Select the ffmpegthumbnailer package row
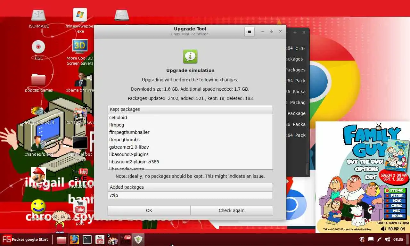 click(190, 132)
